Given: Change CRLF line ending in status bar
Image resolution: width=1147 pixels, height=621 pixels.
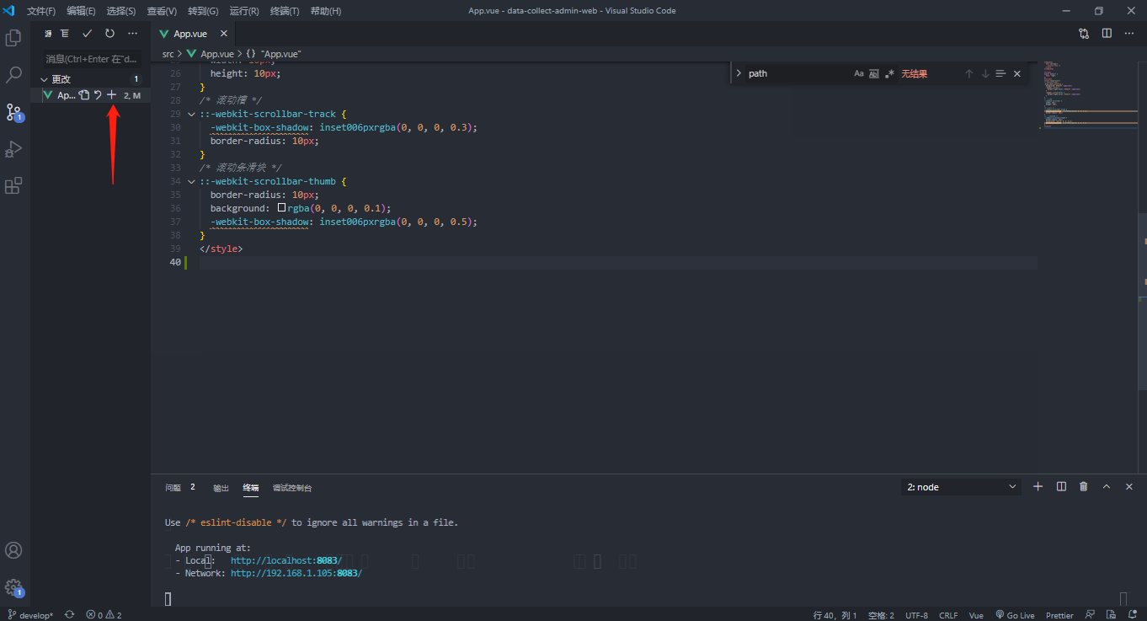Looking at the screenshot, I should pos(948,615).
